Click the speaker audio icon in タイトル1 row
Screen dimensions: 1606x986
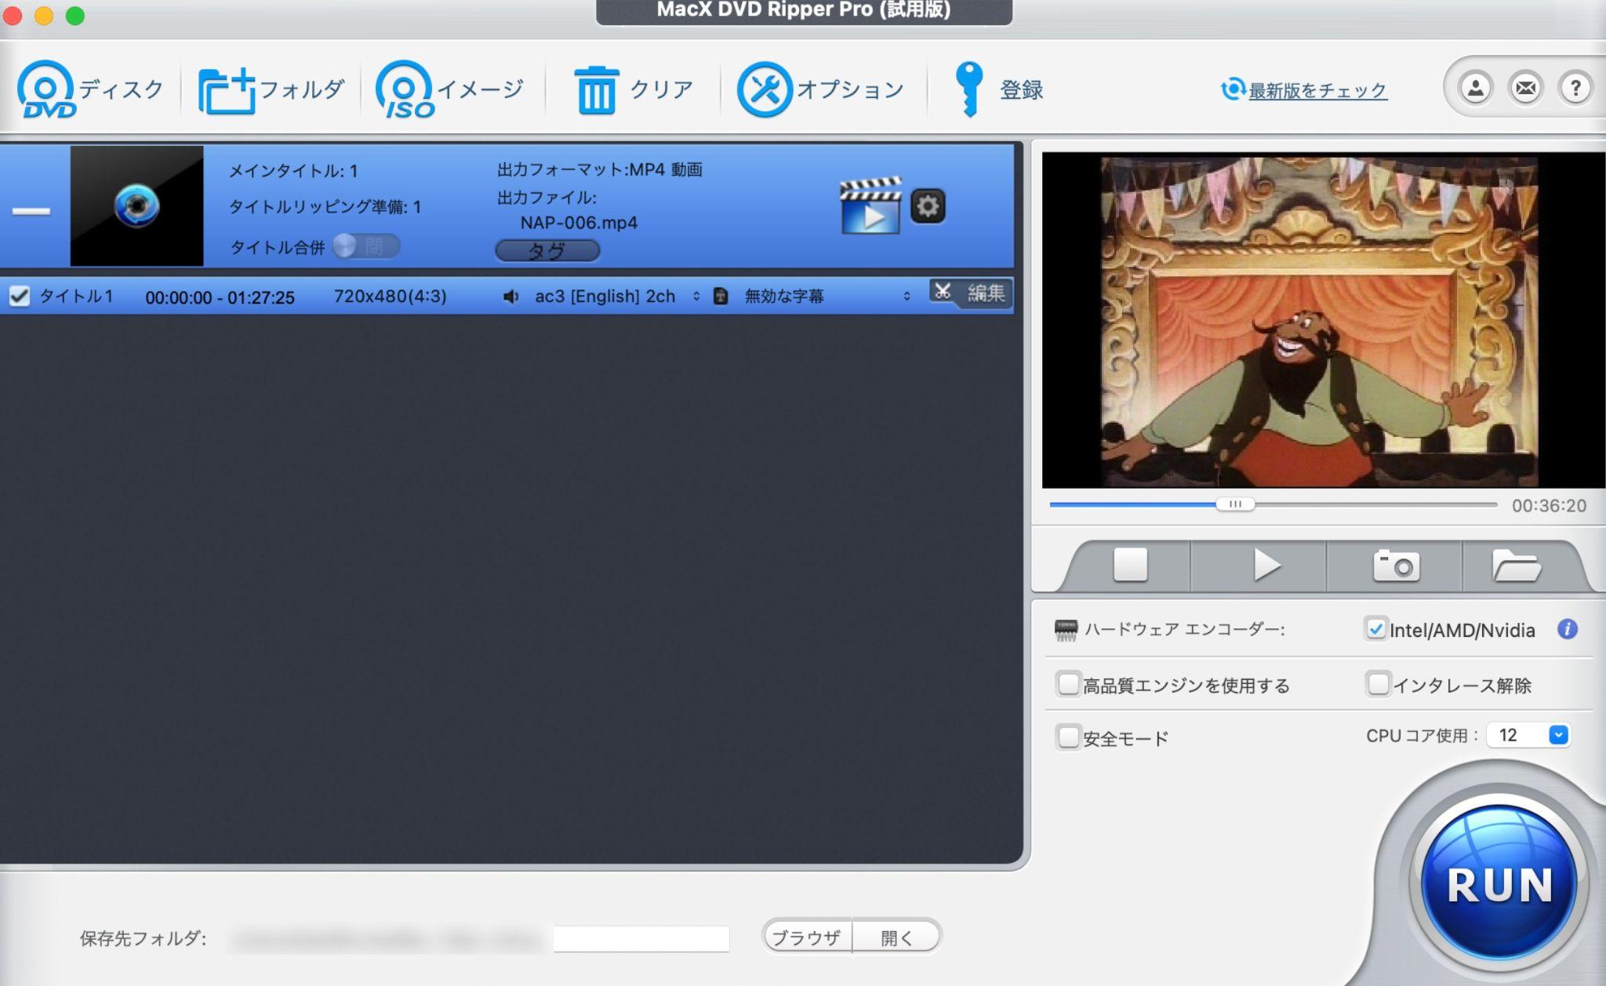[511, 297]
